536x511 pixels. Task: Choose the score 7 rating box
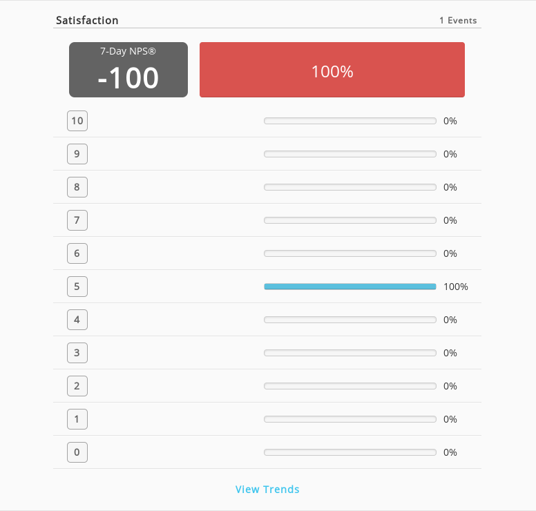[x=77, y=220]
